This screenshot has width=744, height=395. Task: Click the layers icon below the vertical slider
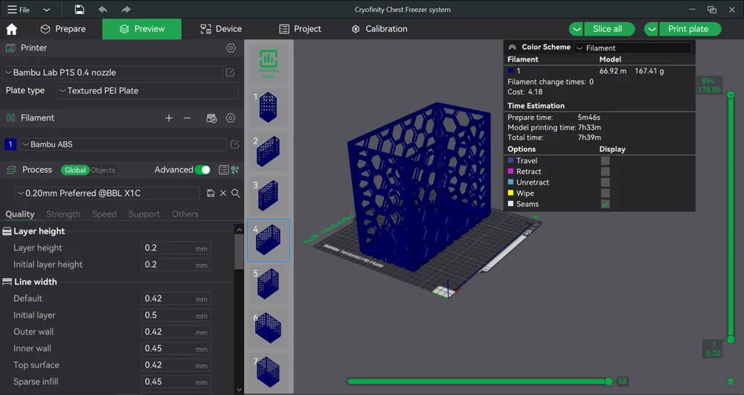[731, 382]
